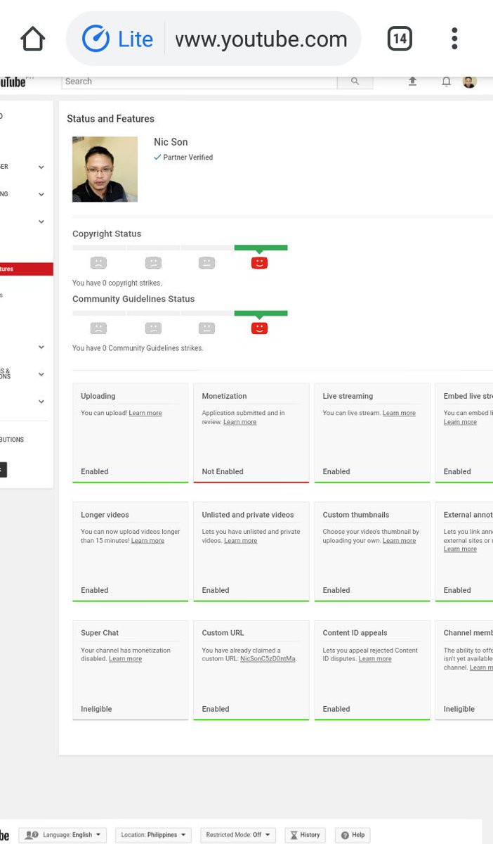Click the third gray face under Copyright Status

point(206,263)
